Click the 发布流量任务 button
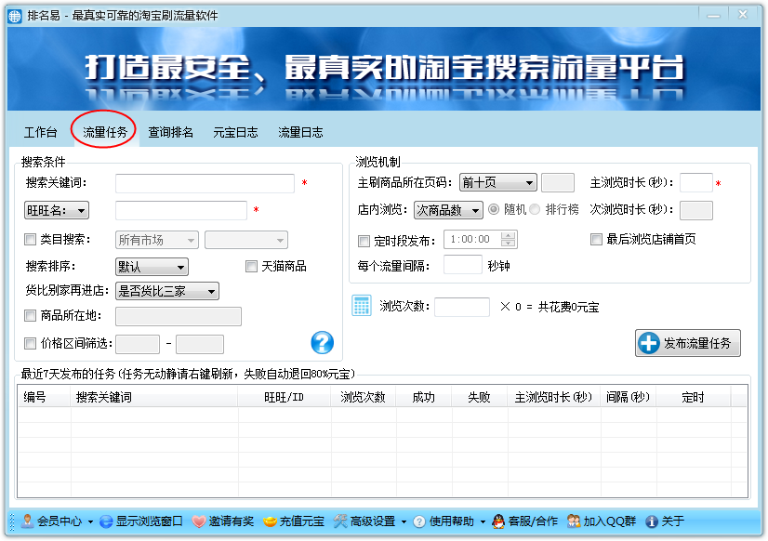The width and height of the screenshot is (768, 541). 688,343
